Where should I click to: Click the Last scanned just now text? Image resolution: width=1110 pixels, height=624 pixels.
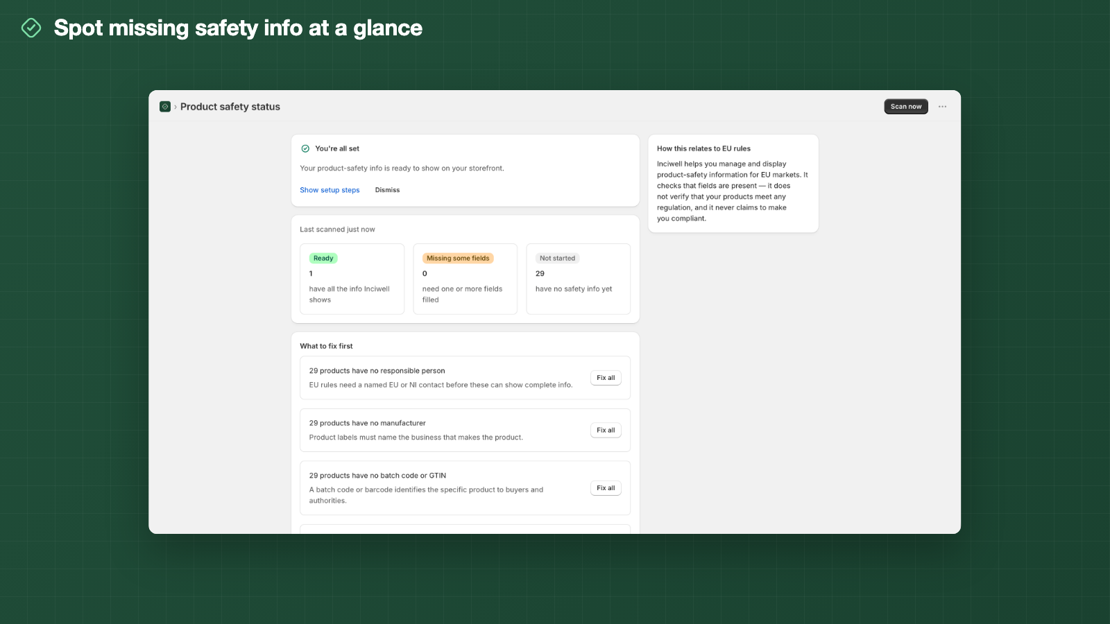(x=337, y=229)
